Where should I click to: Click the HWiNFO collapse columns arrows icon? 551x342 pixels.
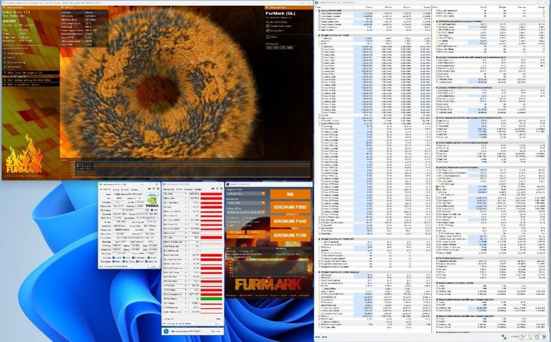(324, 337)
